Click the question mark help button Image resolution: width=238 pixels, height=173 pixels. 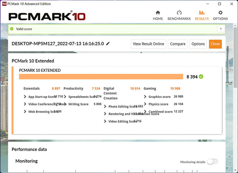[x=221, y=29]
